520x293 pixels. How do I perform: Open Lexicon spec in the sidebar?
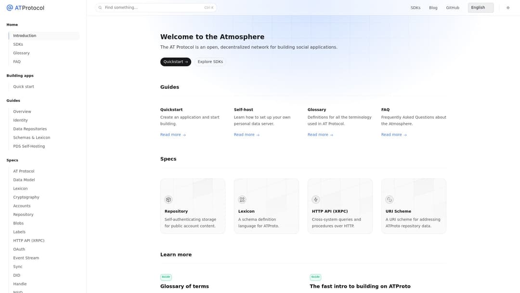[20, 188]
